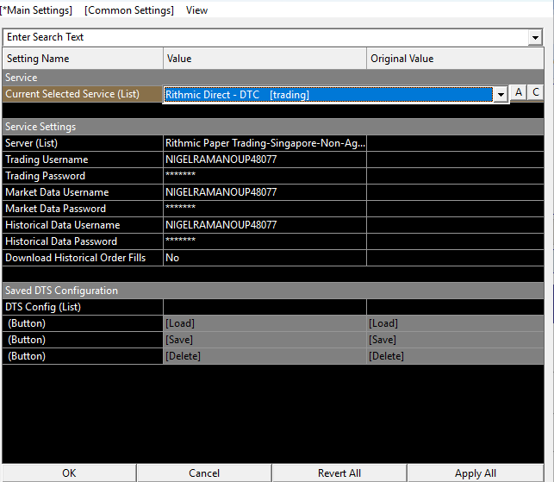
Task: Select the Server (List) value Rithmic Paper Trading
Action: tap(265, 143)
